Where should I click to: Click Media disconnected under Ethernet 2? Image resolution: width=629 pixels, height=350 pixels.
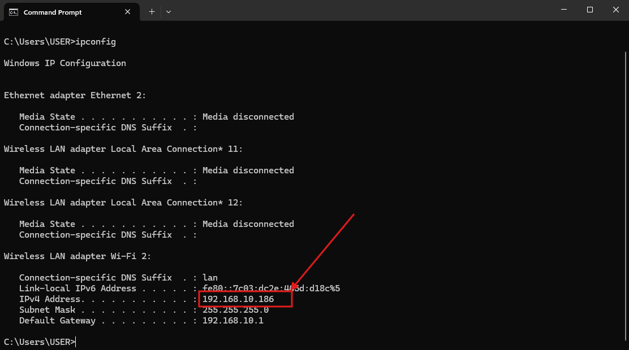[x=248, y=117]
